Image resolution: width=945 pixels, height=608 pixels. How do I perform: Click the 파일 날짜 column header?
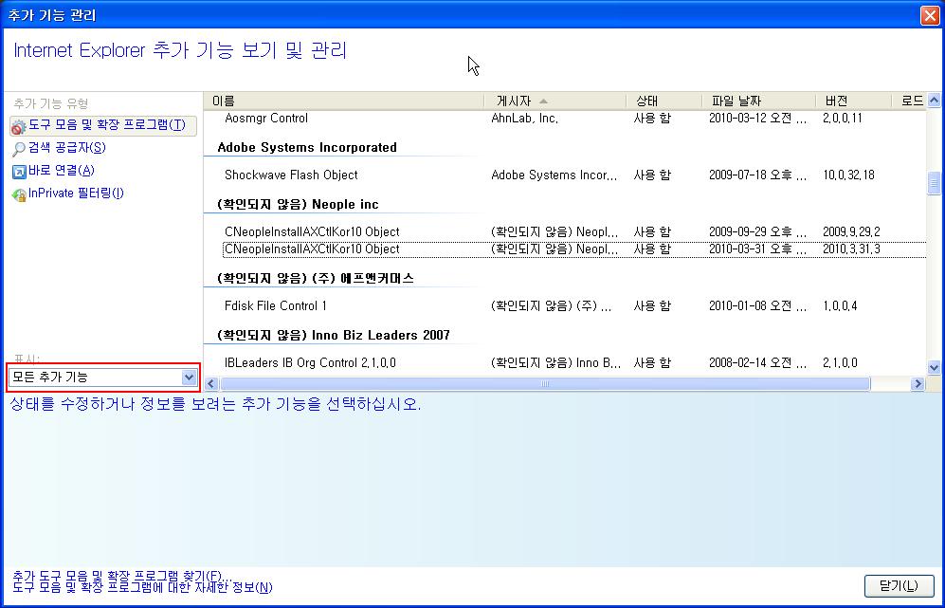[757, 101]
